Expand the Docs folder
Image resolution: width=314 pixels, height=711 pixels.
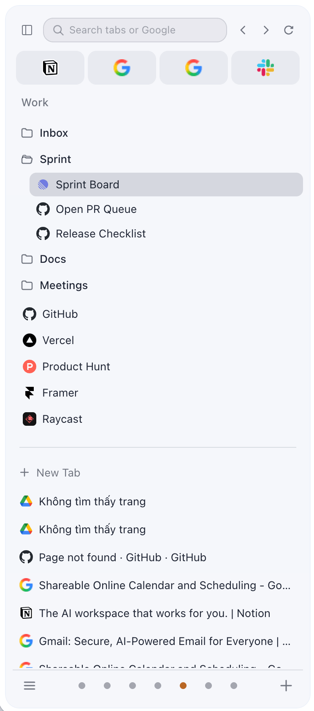tap(53, 259)
